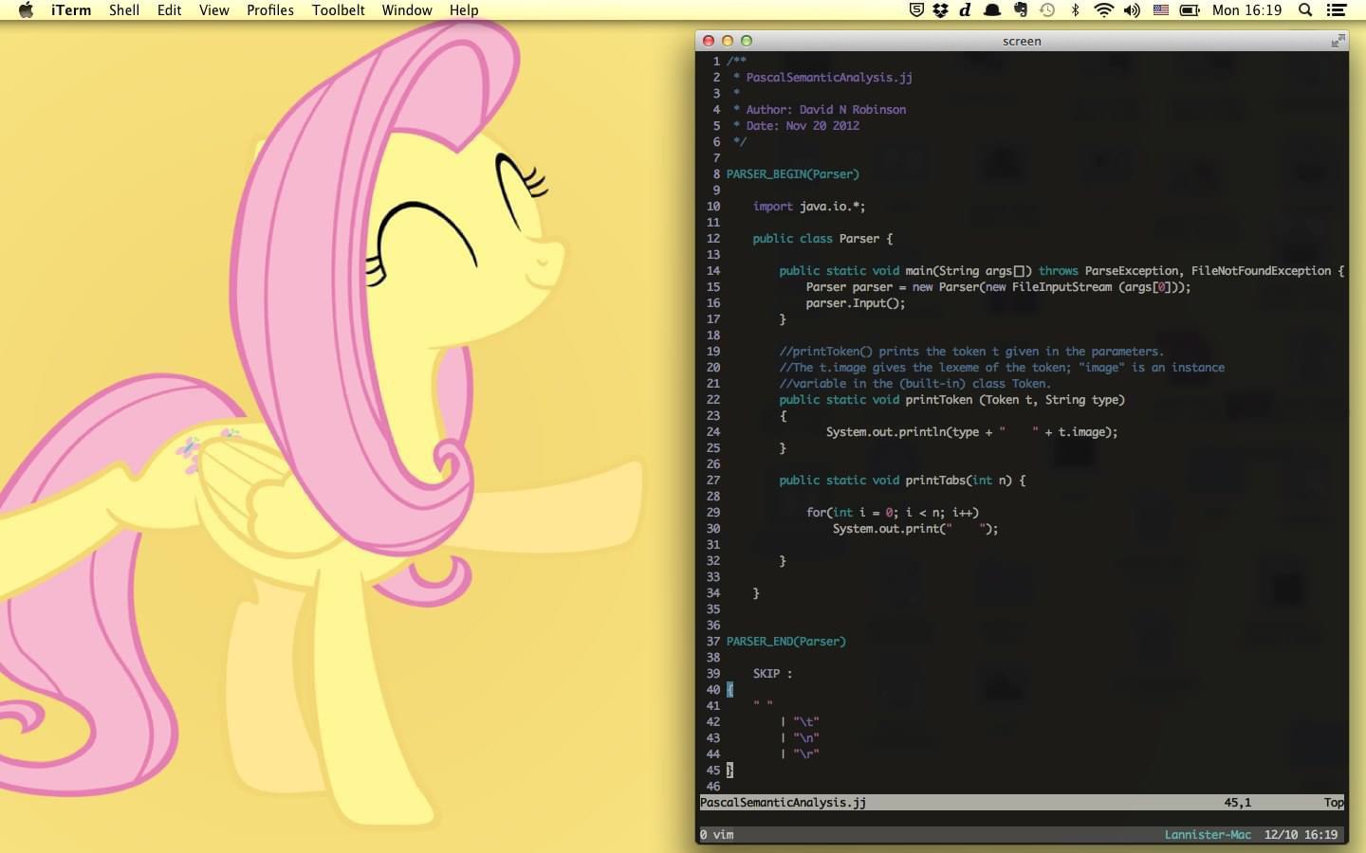Click 'Date: Nov 20 2012' comment line

pos(803,126)
